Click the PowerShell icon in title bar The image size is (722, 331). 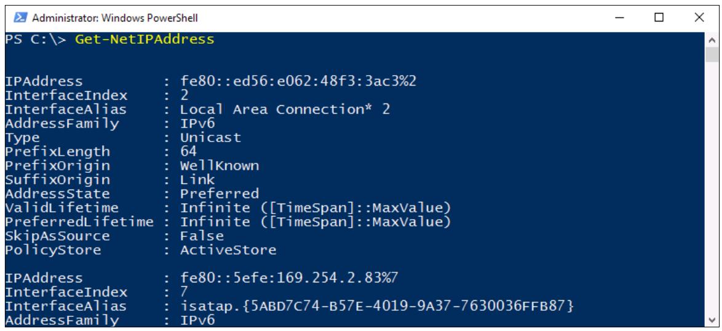(x=20, y=18)
